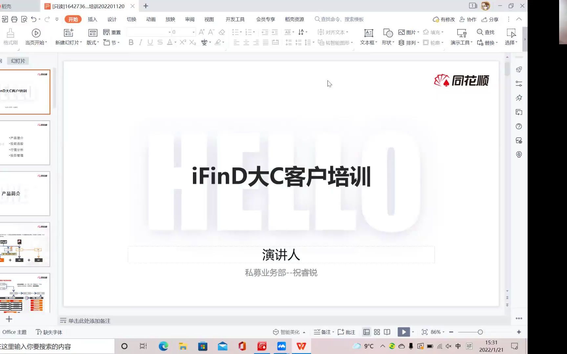Open the help question-mark sidebar icon

coord(519,127)
